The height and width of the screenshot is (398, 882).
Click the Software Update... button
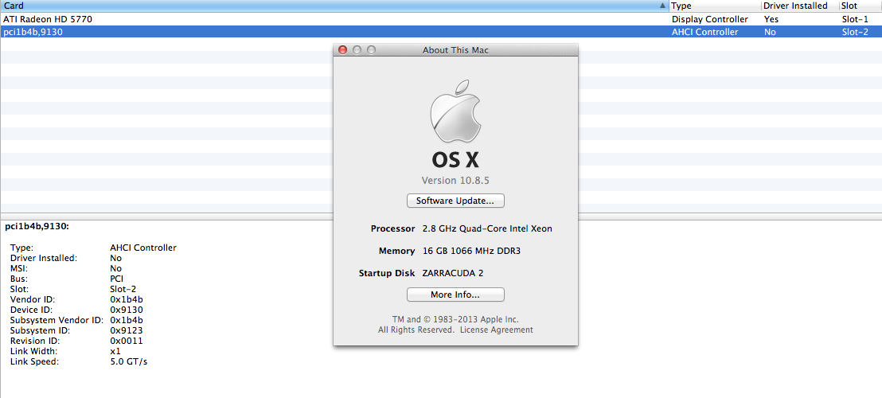(x=455, y=201)
